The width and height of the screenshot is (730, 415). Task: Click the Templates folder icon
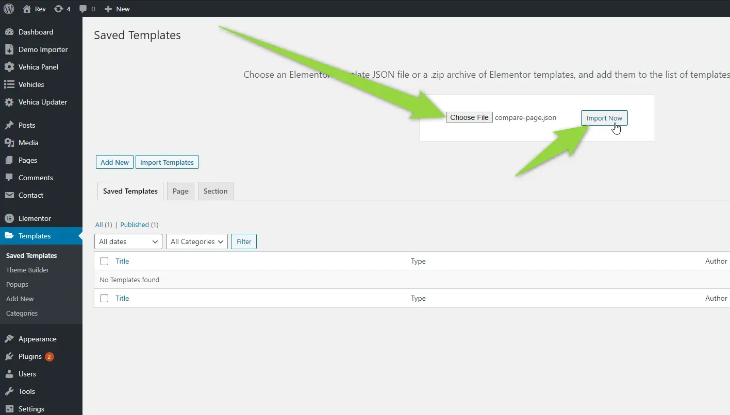[9, 236]
